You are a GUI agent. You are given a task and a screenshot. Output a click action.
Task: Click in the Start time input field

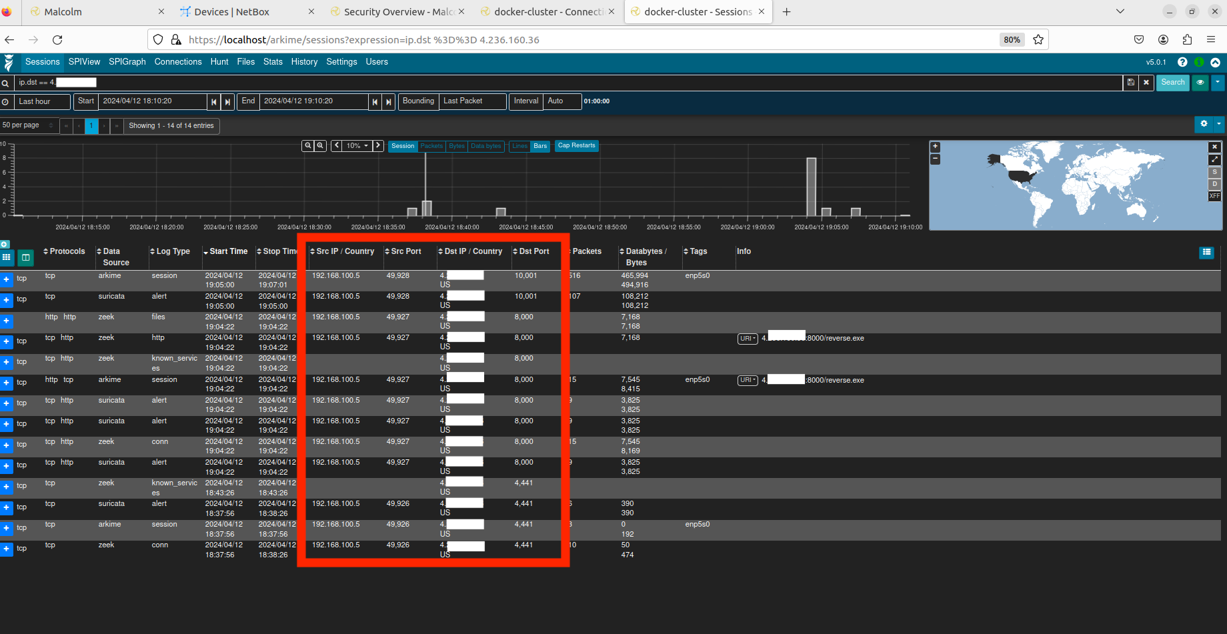(x=152, y=101)
